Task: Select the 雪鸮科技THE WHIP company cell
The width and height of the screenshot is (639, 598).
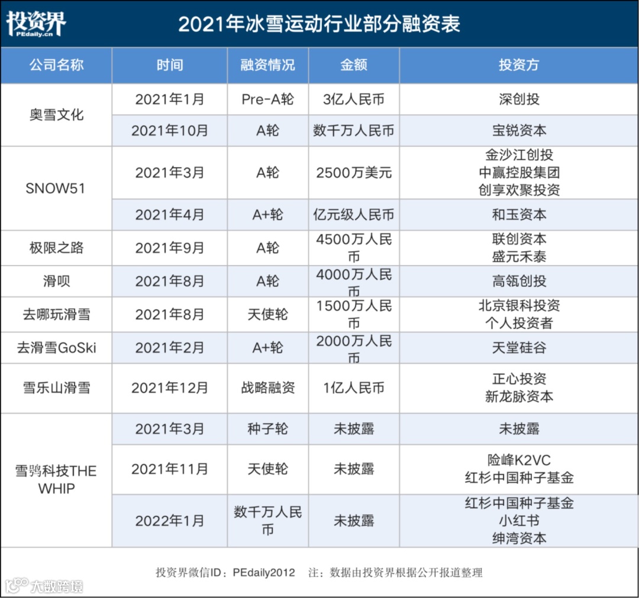Action: pyautogui.click(x=56, y=480)
